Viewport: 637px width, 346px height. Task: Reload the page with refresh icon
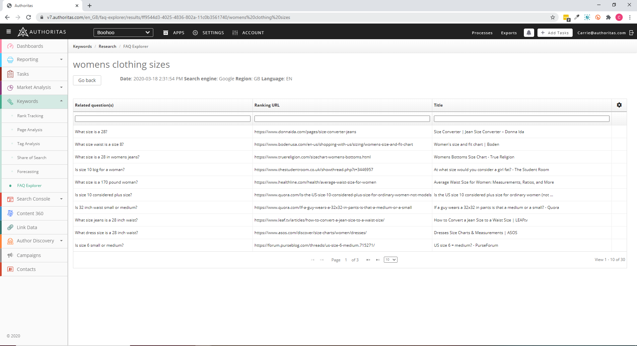(x=29, y=17)
